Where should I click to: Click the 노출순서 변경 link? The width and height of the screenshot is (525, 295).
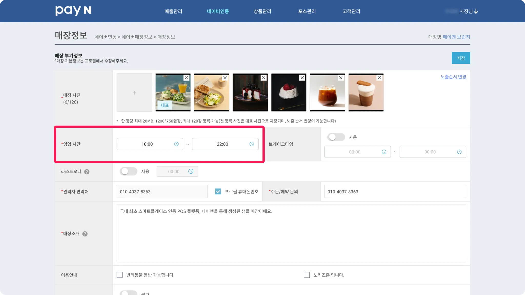(453, 77)
